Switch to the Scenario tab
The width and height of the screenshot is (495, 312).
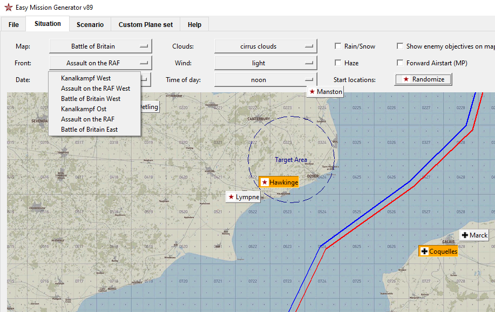point(90,24)
